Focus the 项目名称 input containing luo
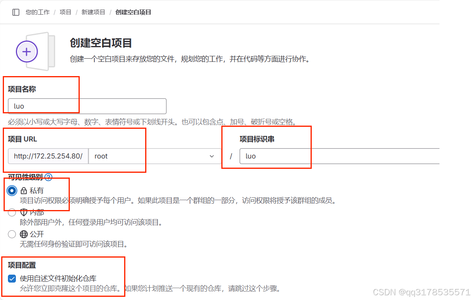The image size is (472, 300). [x=87, y=106]
